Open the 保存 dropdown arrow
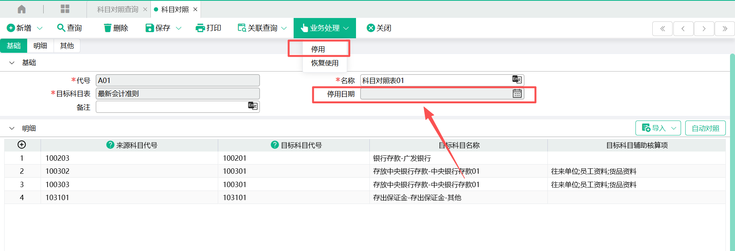 pos(179,28)
